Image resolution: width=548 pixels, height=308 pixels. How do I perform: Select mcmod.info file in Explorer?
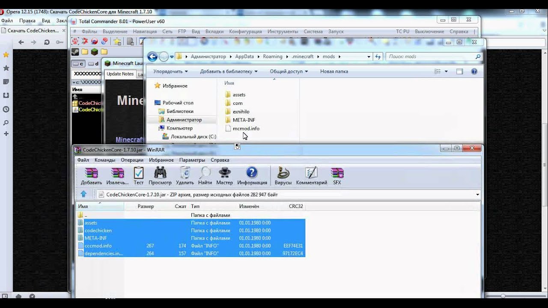[x=242, y=128]
